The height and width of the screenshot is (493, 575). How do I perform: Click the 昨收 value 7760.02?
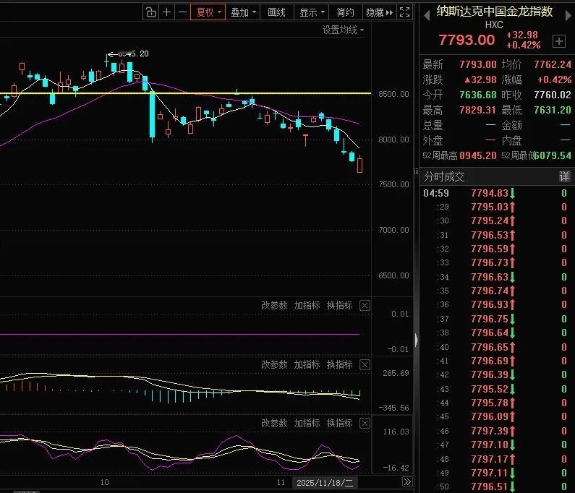click(x=553, y=95)
